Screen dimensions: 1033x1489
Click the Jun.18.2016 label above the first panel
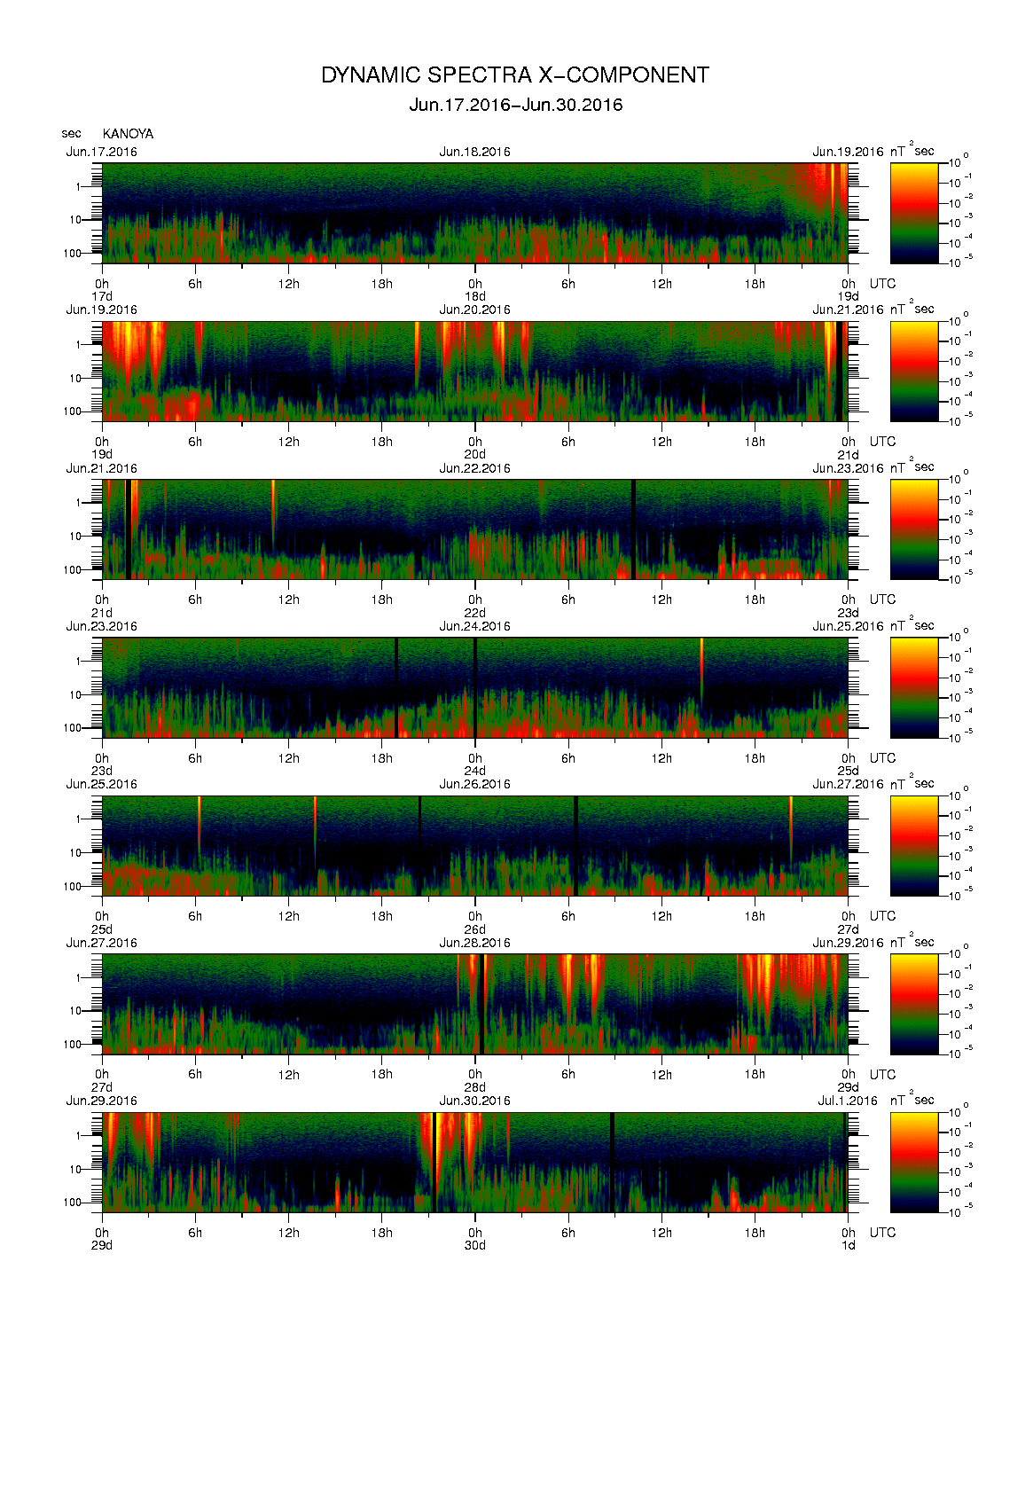pyautogui.click(x=474, y=152)
